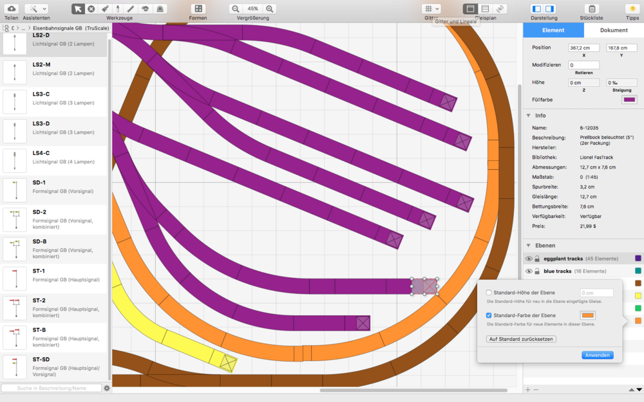Click the yellow track's buffer stop end
Image resolution: width=644 pixels, height=402 pixels.
coord(228,362)
